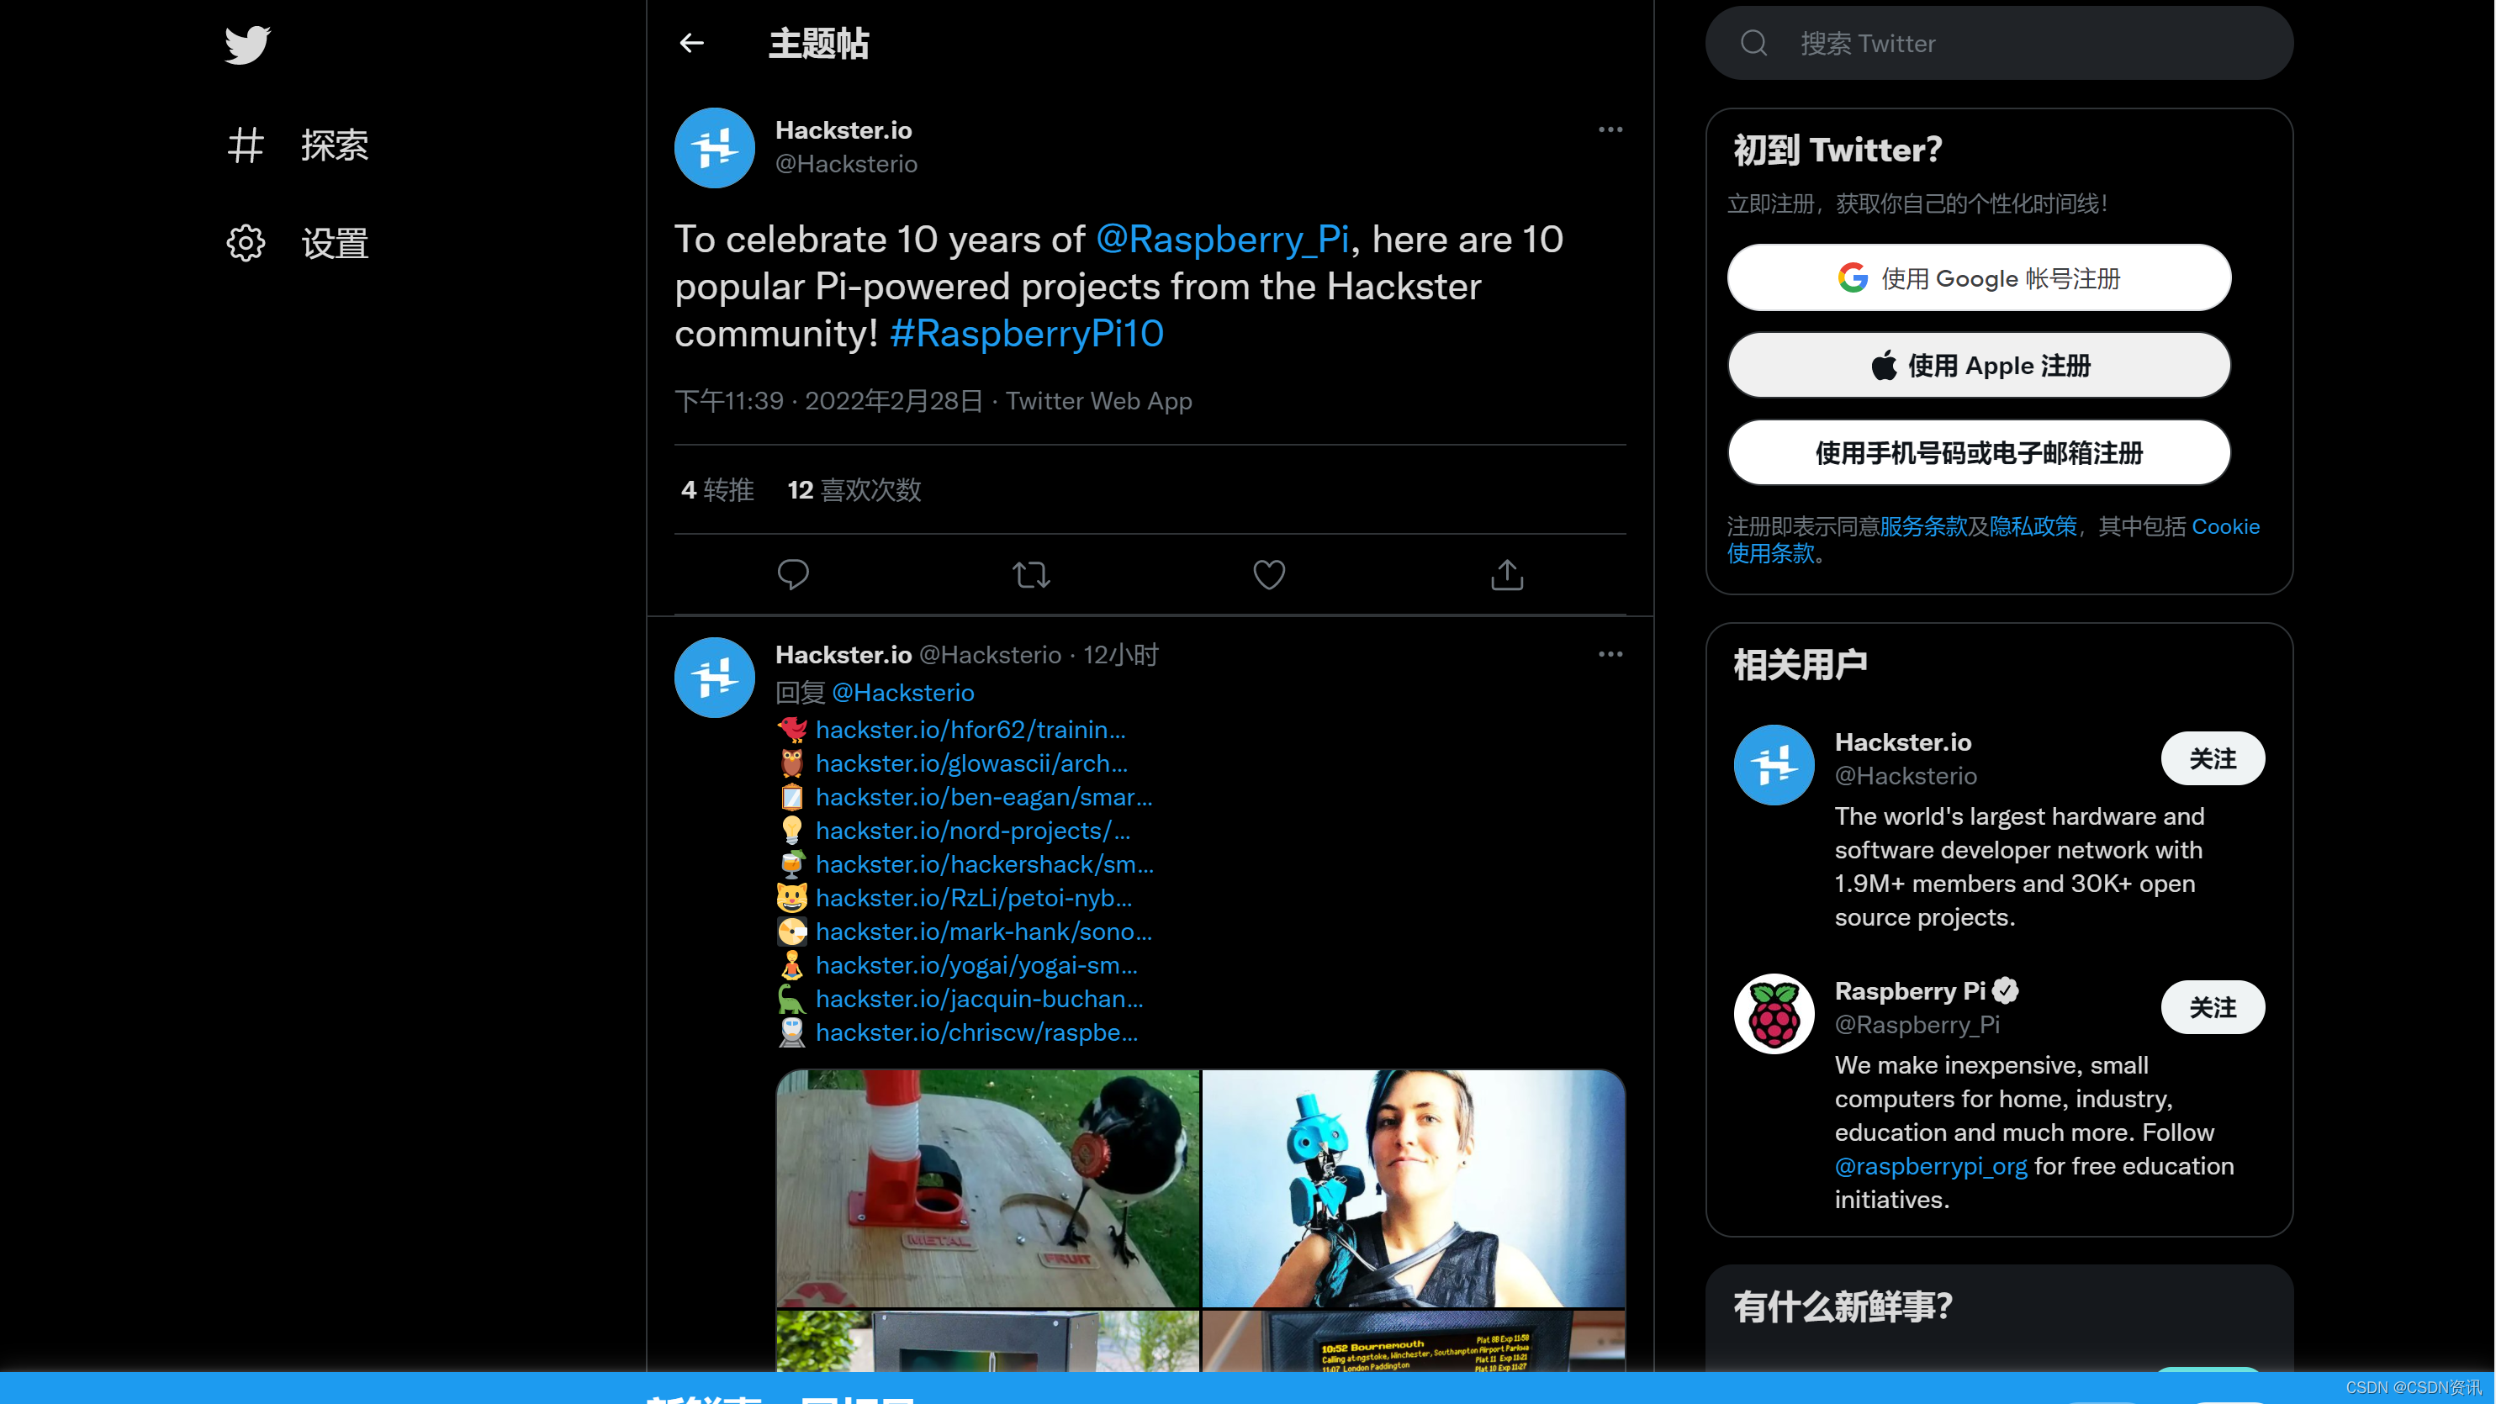Open more options on reply tweet
Image resolution: width=2496 pixels, height=1404 pixels.
pos(1610,655)
